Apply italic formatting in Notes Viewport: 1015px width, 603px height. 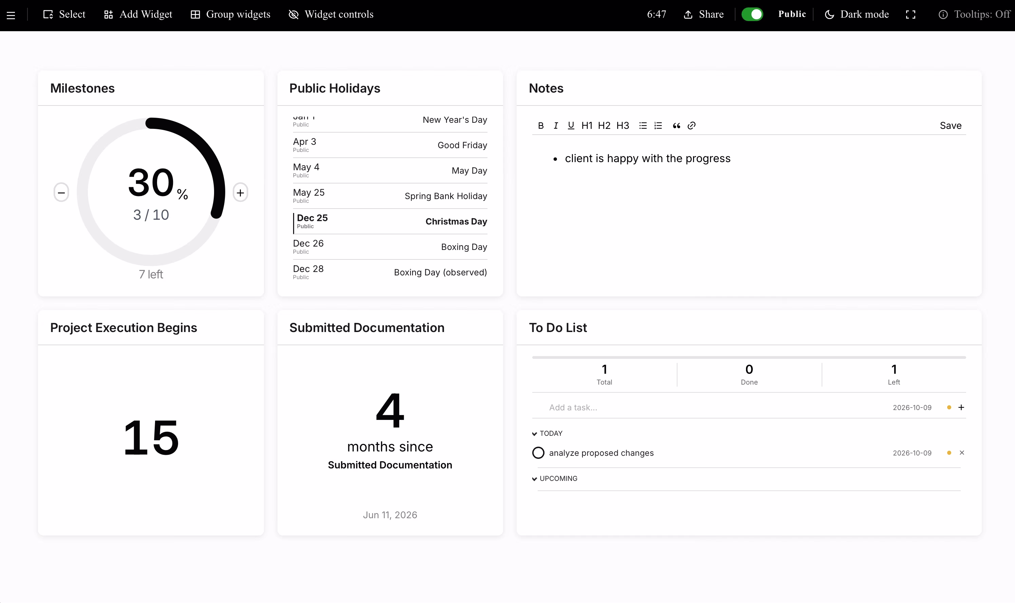556,125
